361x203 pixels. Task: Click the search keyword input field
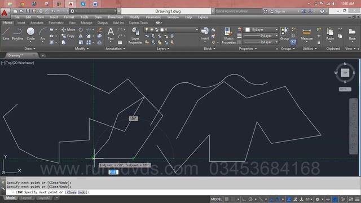[x=238, y=11]
